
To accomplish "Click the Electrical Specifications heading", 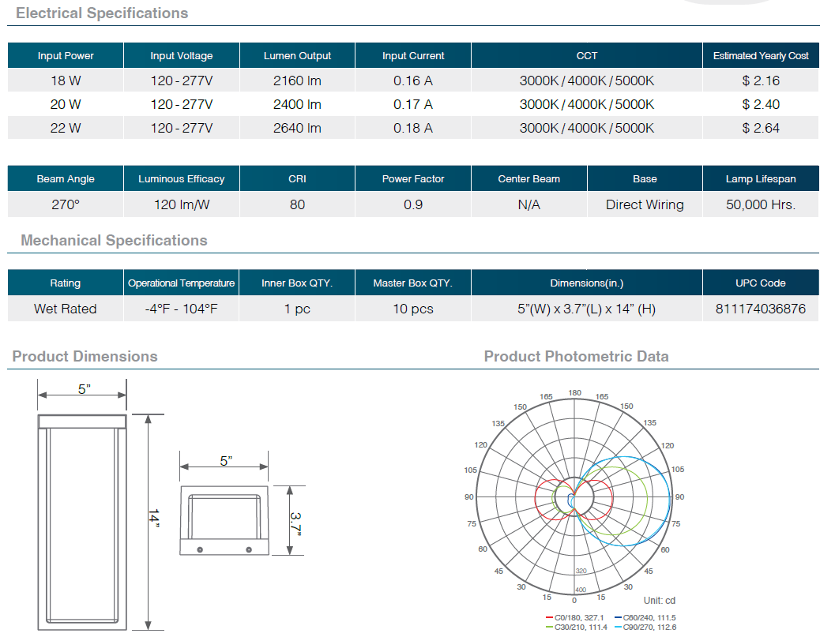I will click(102, 13).
